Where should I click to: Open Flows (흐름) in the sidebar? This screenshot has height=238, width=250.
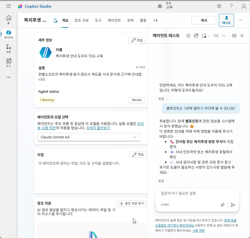pos(9,49)
